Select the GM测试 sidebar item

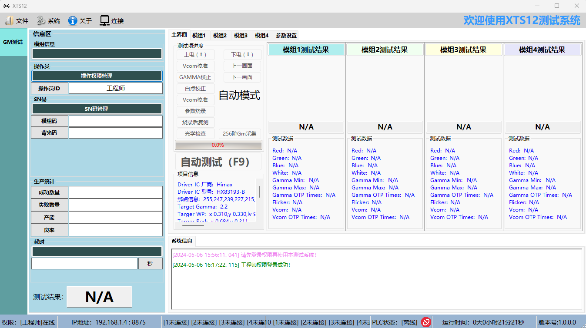tap(13, 42)
